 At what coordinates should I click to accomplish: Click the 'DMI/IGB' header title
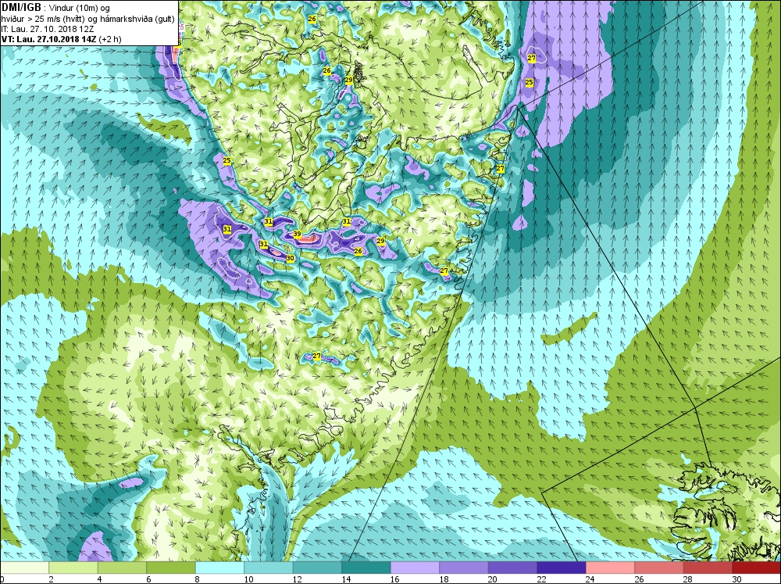coord(21,8)
